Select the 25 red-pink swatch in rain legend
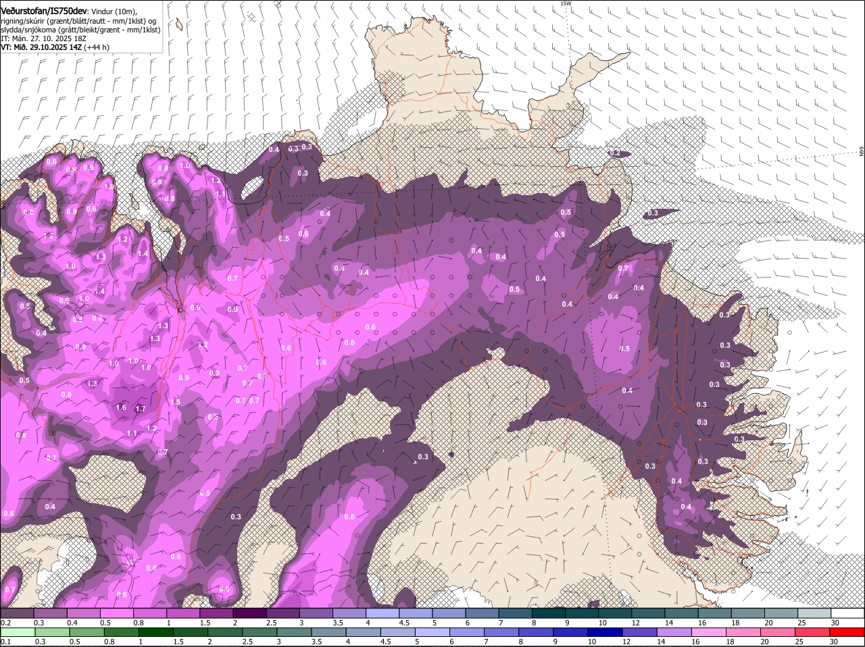Screen dimensions: 865x647 (812, 633)
